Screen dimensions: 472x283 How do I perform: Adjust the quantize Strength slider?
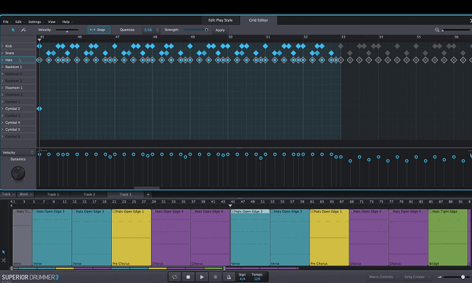(196, 30)
